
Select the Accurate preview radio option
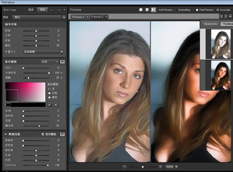pos(218,10)
